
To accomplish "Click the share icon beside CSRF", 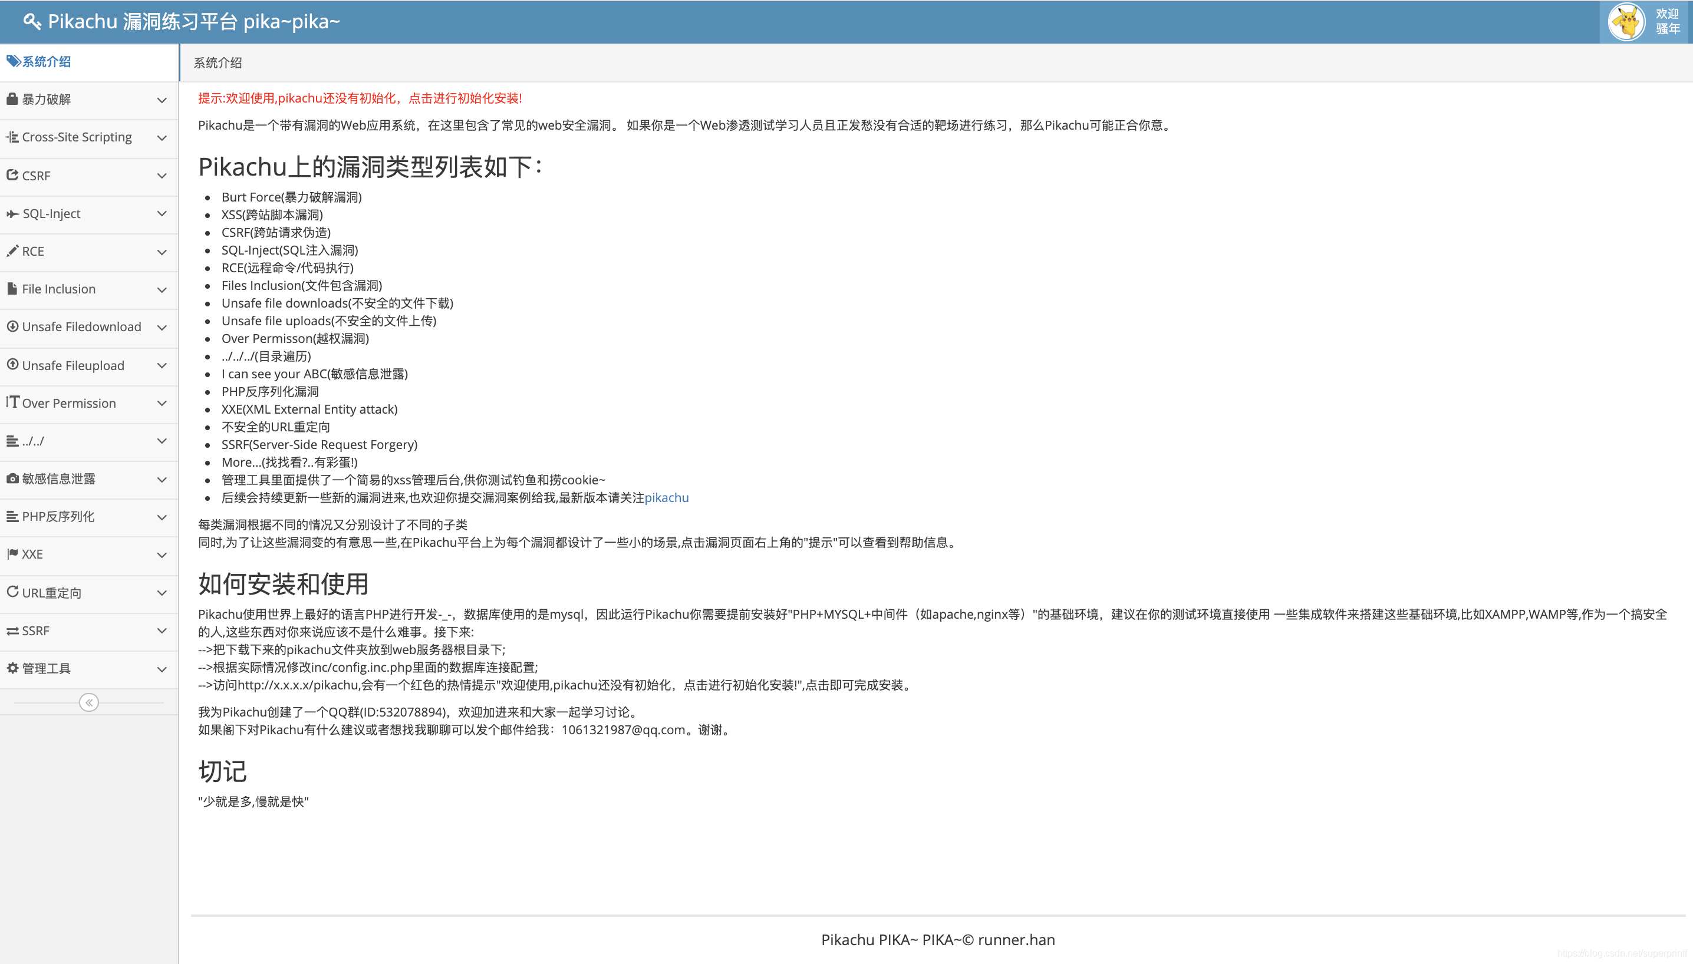I will pos(12,175).
